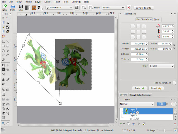Open layer properties pencil icon
This screenshot has width=178, height=134.
click(144, 124)
